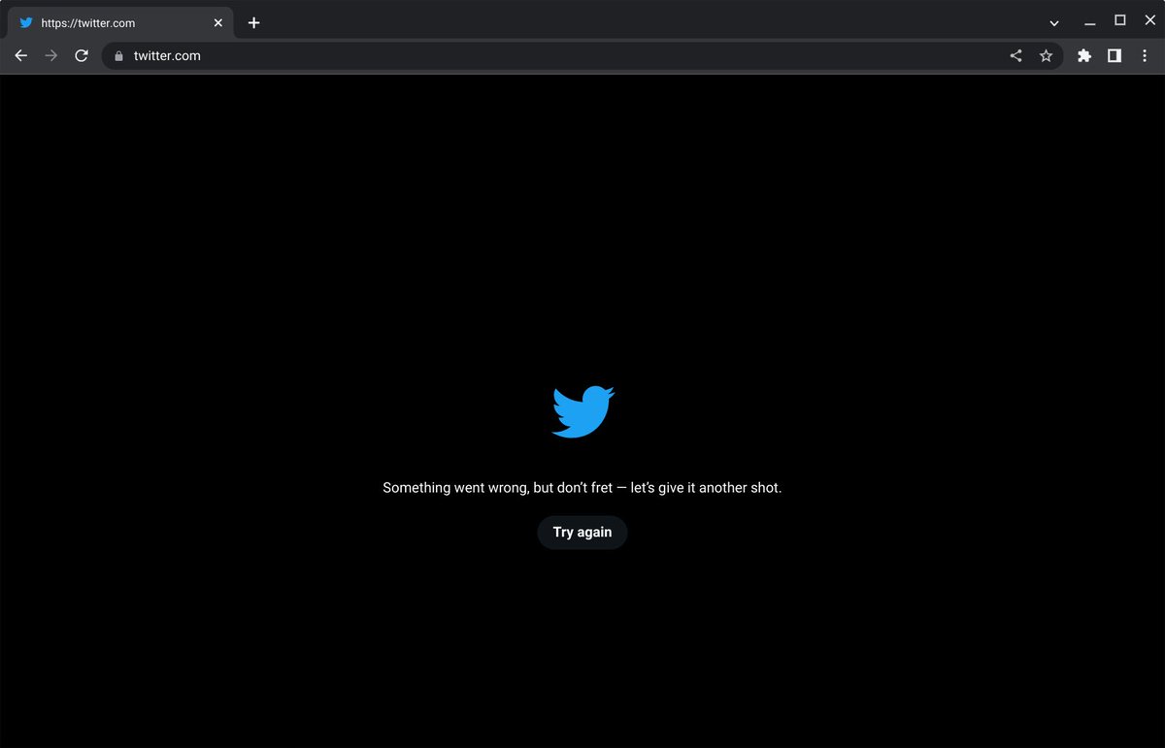1165x748 pixels.
Task: Click the blue Twitter bird logo
Action: 583,411
